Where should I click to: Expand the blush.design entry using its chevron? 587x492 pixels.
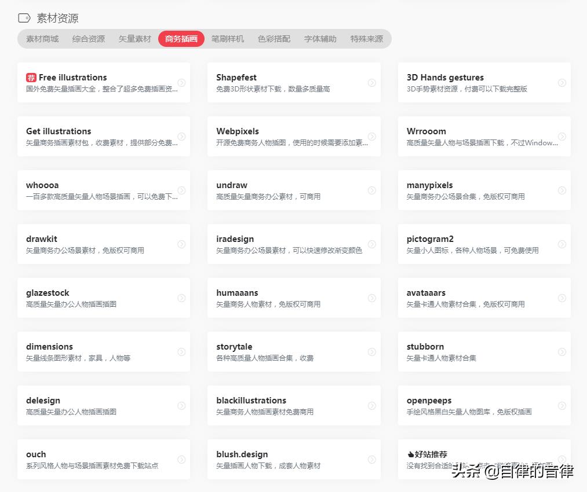pyautogui.click(x=371, y=459)
